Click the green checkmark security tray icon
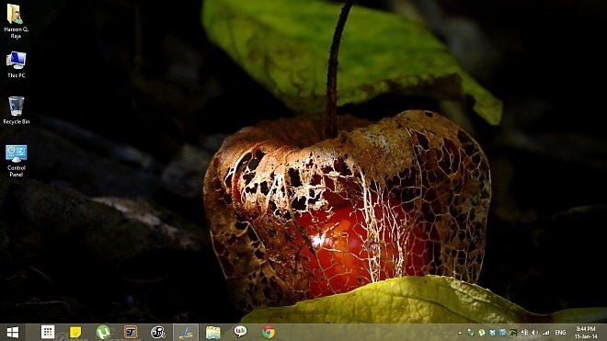Screen dimensions: 607x341 (471, 333)
